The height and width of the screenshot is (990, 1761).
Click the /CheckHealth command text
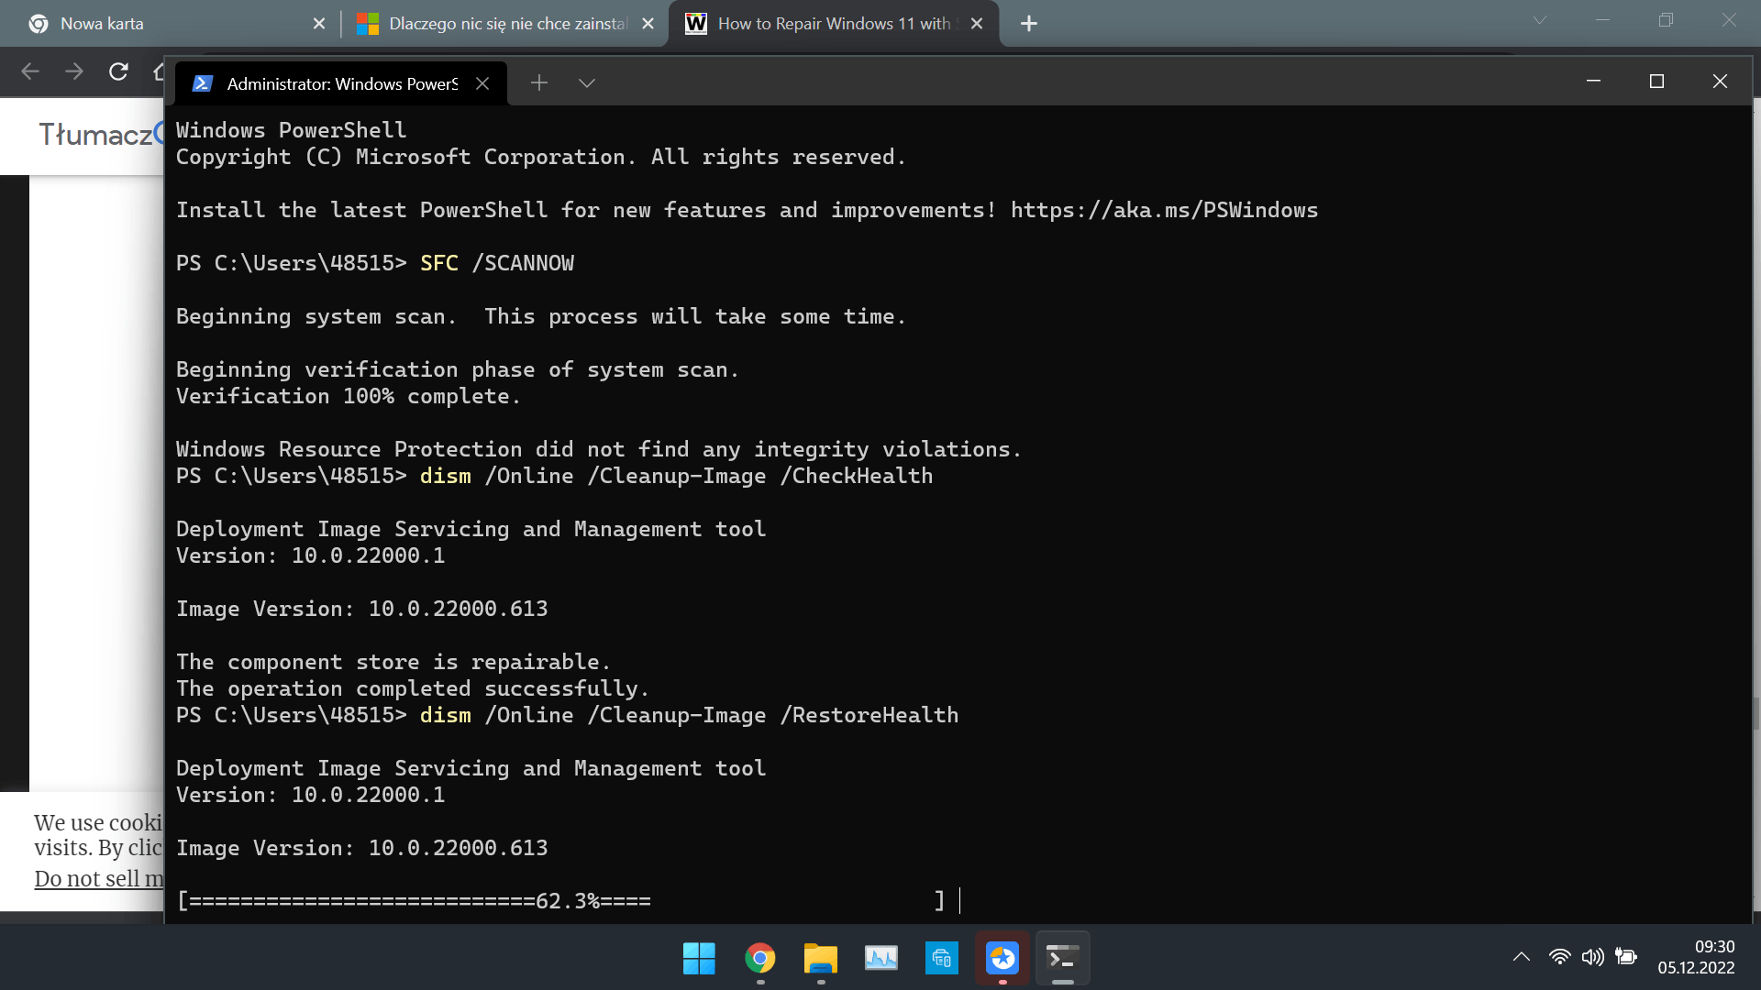coord(857,476)
